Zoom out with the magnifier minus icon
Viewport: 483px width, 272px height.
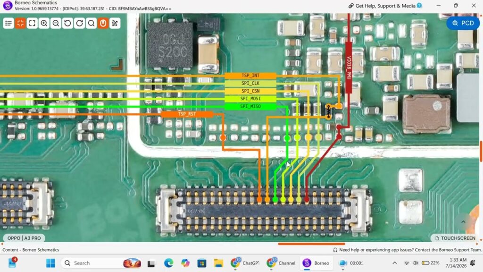coord(56,23)
